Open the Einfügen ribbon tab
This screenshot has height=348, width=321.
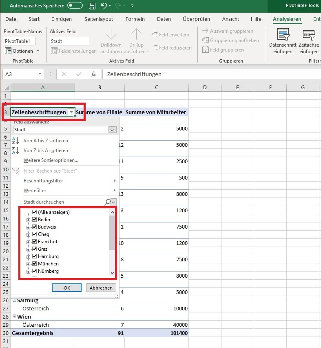tap(62, 19)
